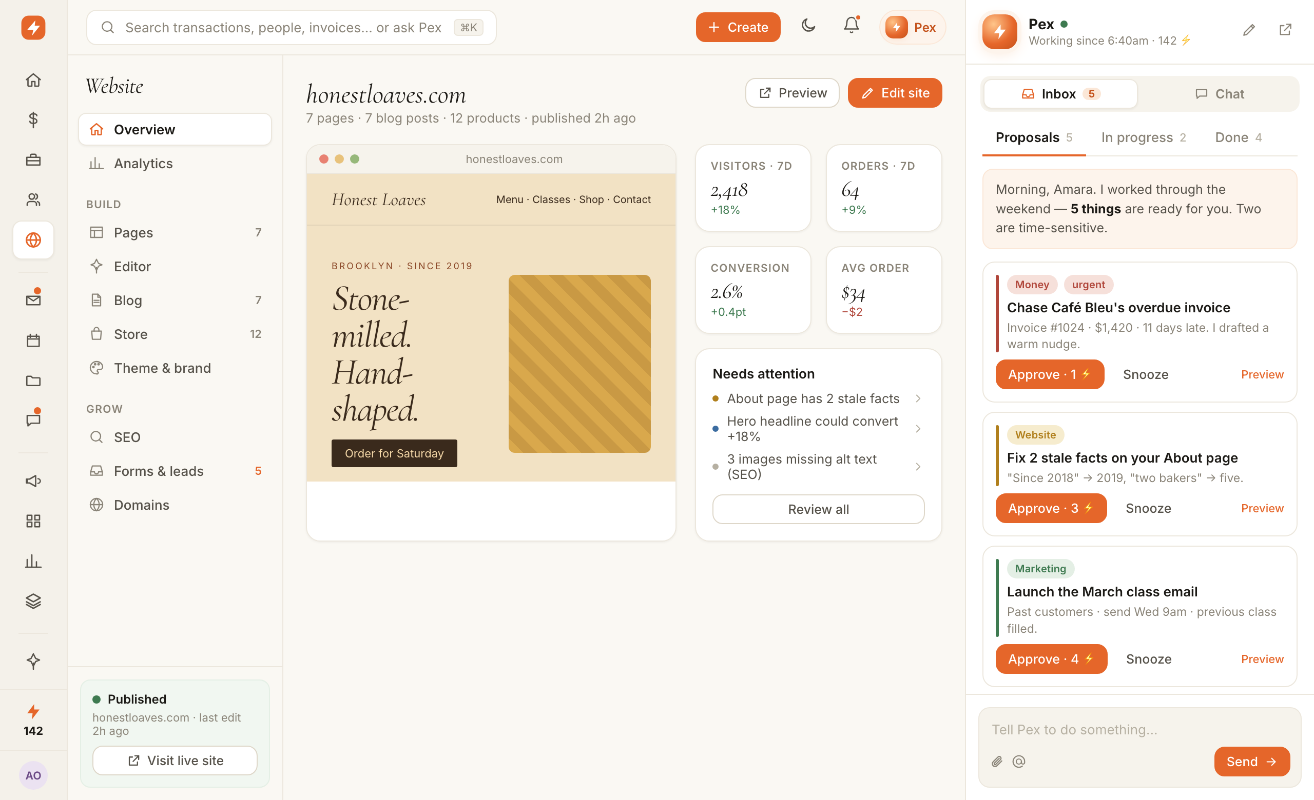Focus the search transactions field
Screen dimensions: 1314x800
(291, 27)
